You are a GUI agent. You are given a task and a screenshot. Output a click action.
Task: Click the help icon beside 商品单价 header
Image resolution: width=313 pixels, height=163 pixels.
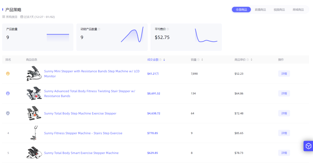[248, 60]
